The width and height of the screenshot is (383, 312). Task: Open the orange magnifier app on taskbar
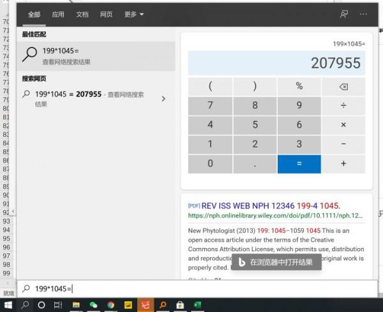coord(163,305)
